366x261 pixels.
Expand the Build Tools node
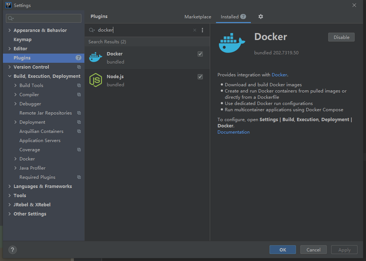coord(15,85)
